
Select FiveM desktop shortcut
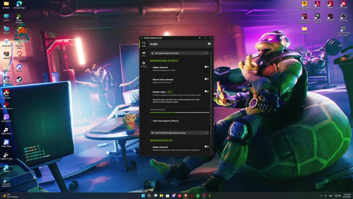317,5
